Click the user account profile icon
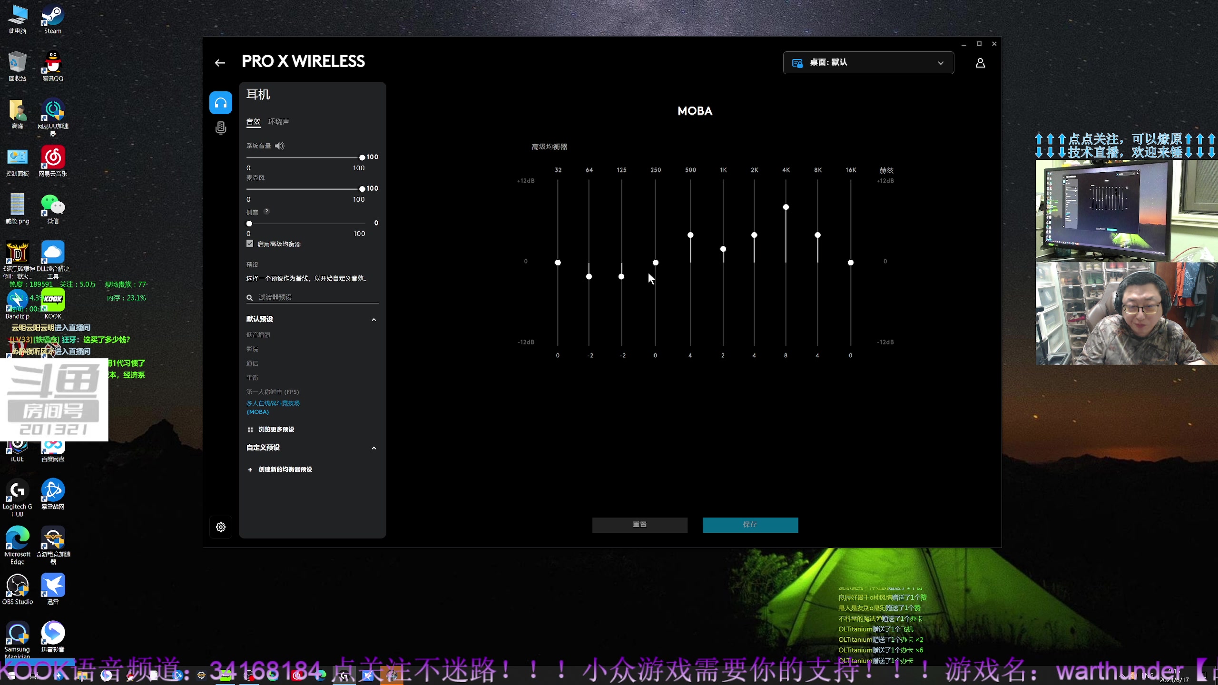The width and height of the screenshot is (1218, 685). point(980,63)
